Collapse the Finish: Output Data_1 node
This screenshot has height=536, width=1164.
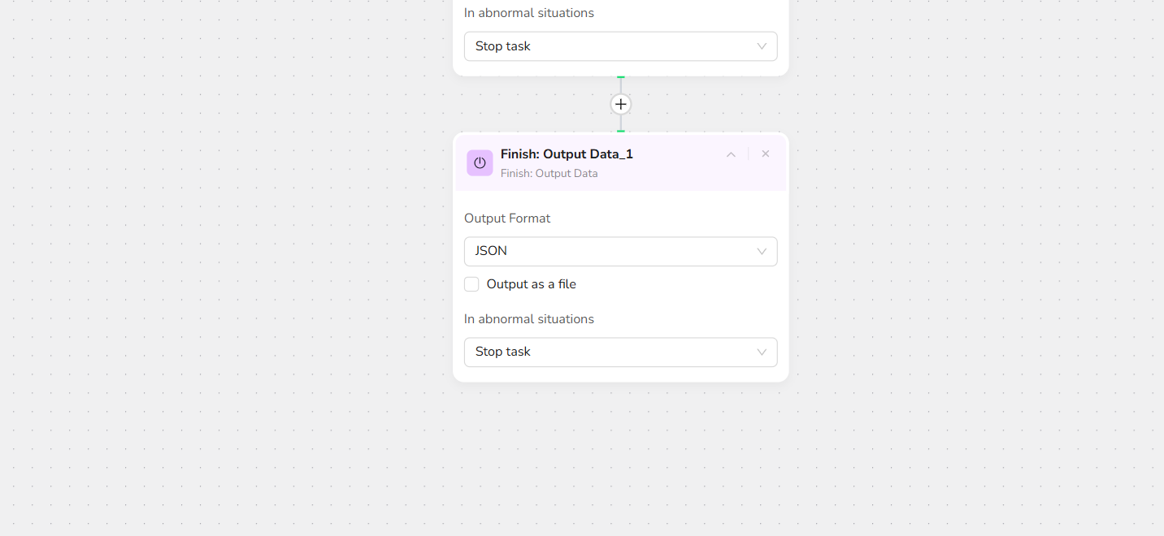[x=731, y=154]
